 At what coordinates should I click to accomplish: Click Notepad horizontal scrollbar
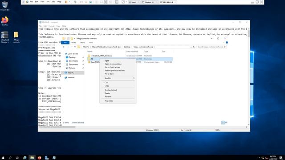[58, 127]
